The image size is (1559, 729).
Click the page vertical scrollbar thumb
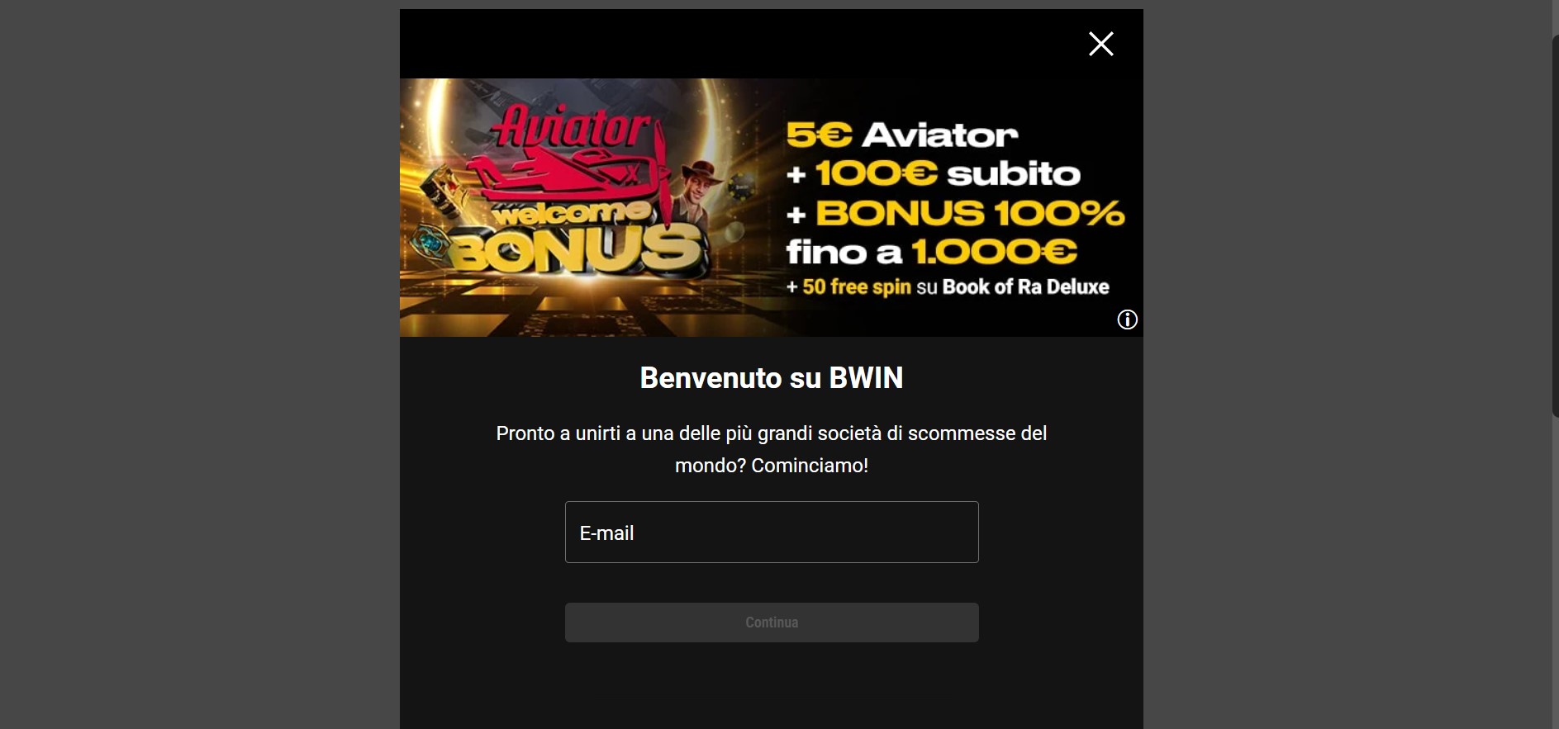[1555, 225]
